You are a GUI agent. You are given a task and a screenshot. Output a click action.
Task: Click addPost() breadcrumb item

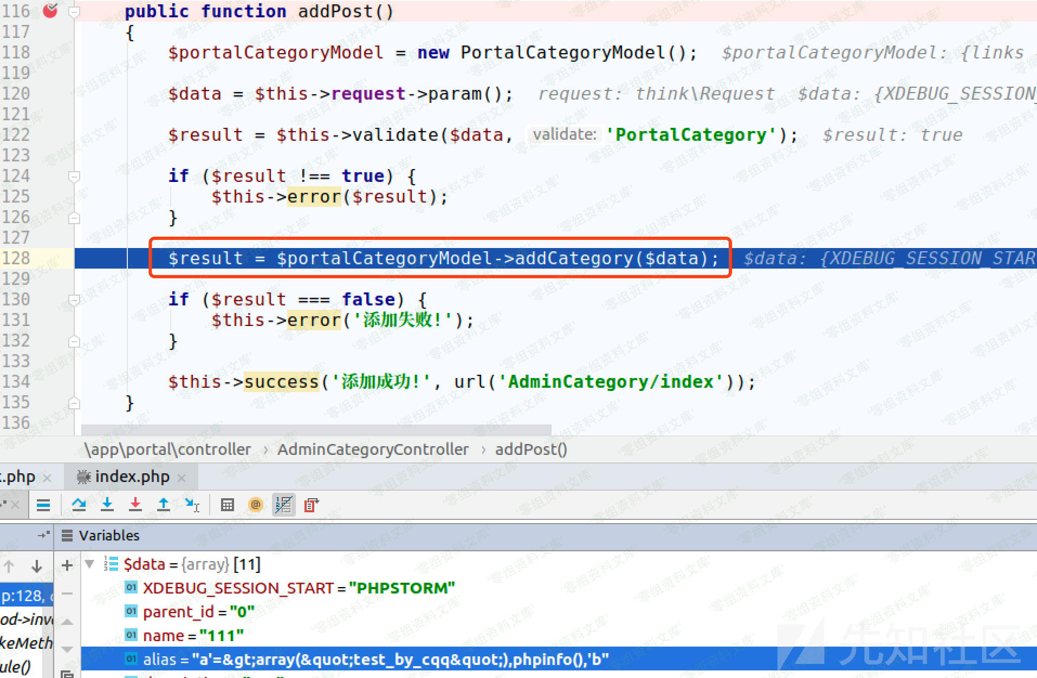[x=531, y=449]
